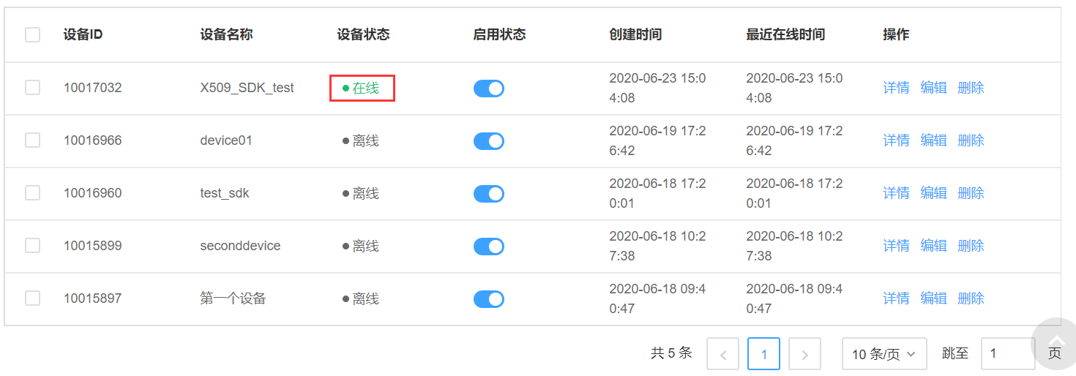Click the 设备状态 column header

pyautogui.click(x=363, y=34)
